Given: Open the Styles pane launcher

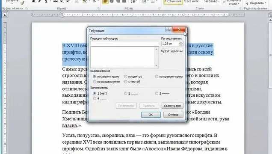Looking at the screenshot, I should click(x=240, y=8).
